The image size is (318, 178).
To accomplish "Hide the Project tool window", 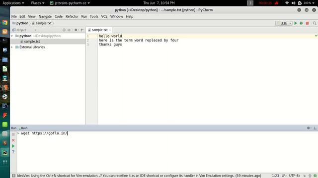I will coord(82,30).
